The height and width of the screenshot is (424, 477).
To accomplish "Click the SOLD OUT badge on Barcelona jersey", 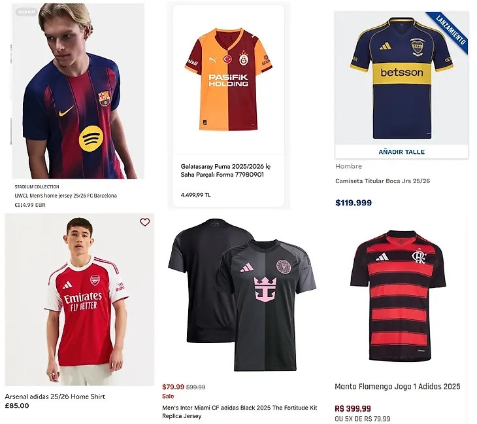I will (x=26, y=12).
